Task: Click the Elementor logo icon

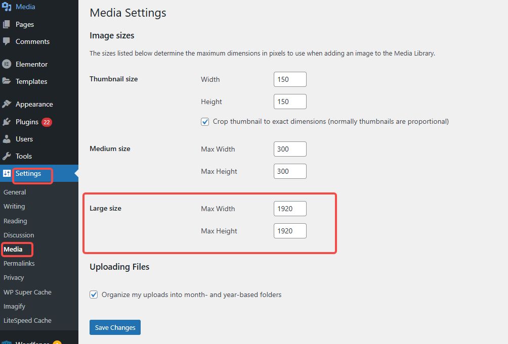Action: 7,64
